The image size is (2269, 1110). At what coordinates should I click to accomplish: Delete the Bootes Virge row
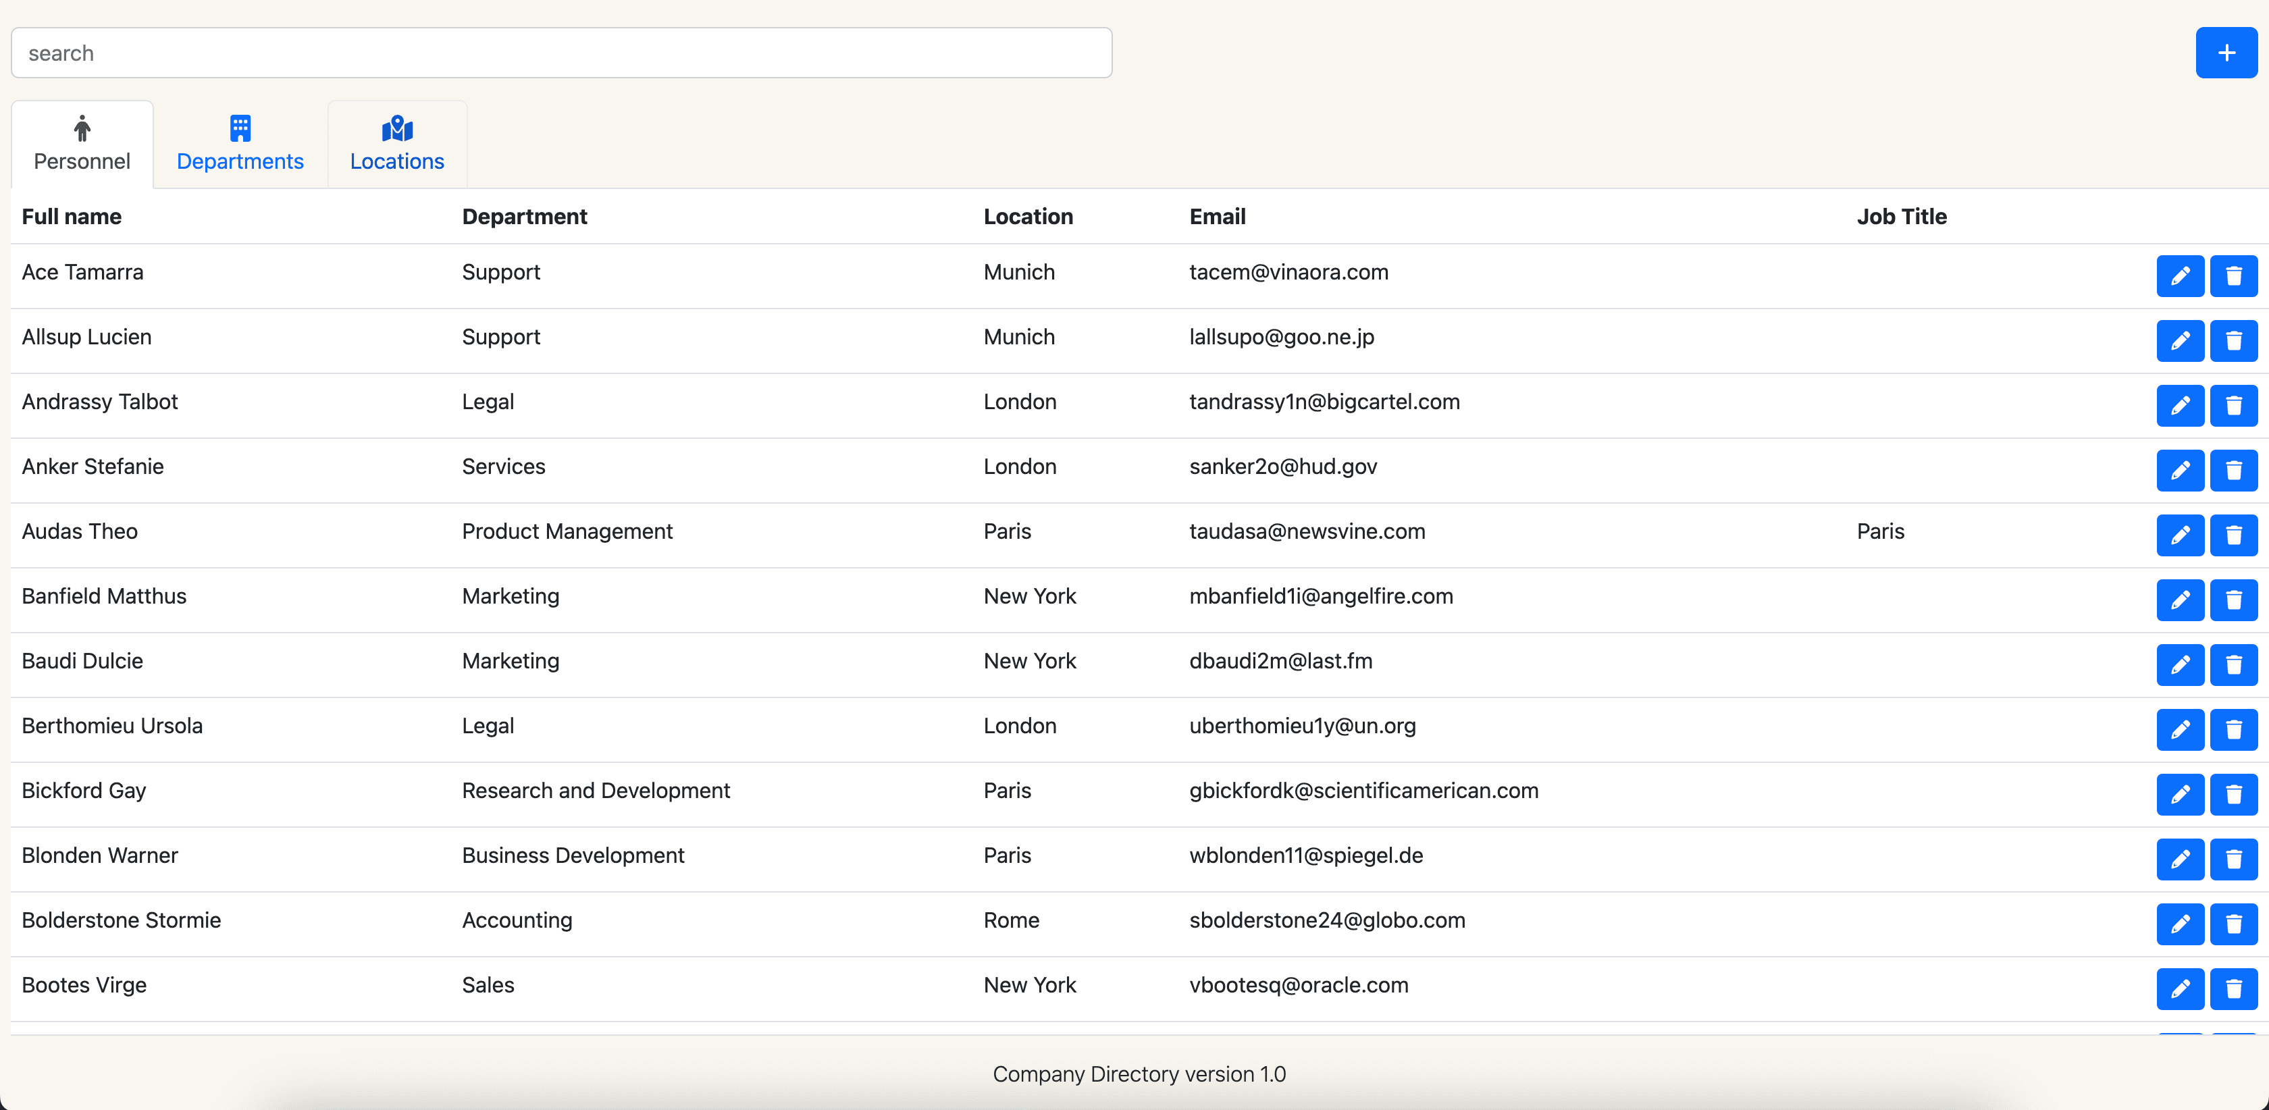coord(2233,988)
